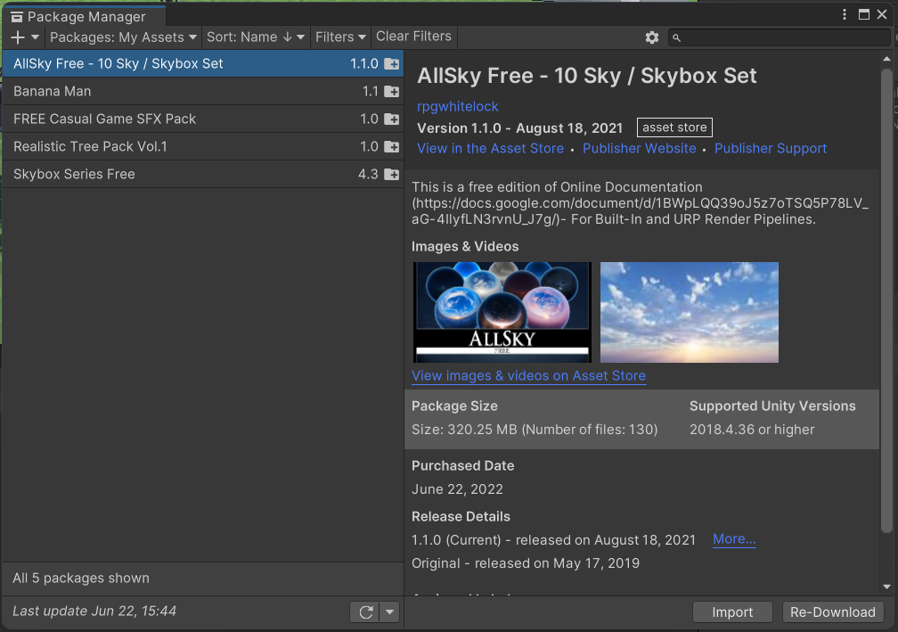Click 'Last update Jun 22, 15:44' text
Viewport: 898px width, 632px height.
pos(94,611)
